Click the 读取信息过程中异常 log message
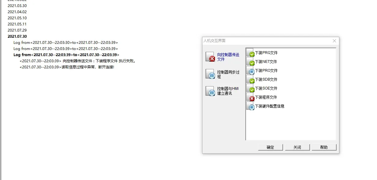The width and height of the screenshot is (377, 180). tap(67, 67)
